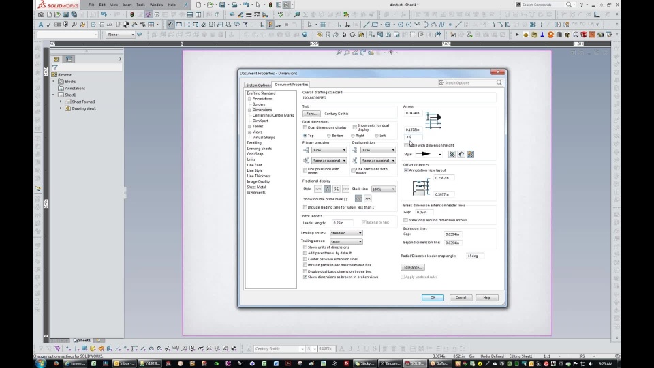Click the search magnifier in Search Options
This screenshot has width=654, height=368.
tap(499, 82)
